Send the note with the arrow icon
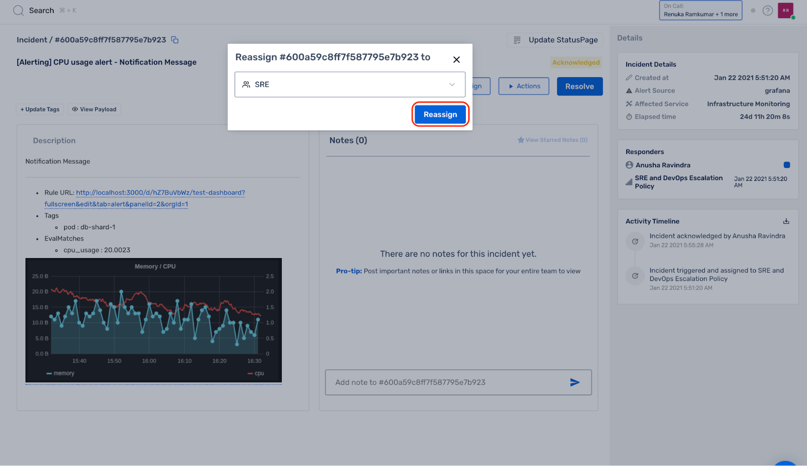 (x=575, y=382)
